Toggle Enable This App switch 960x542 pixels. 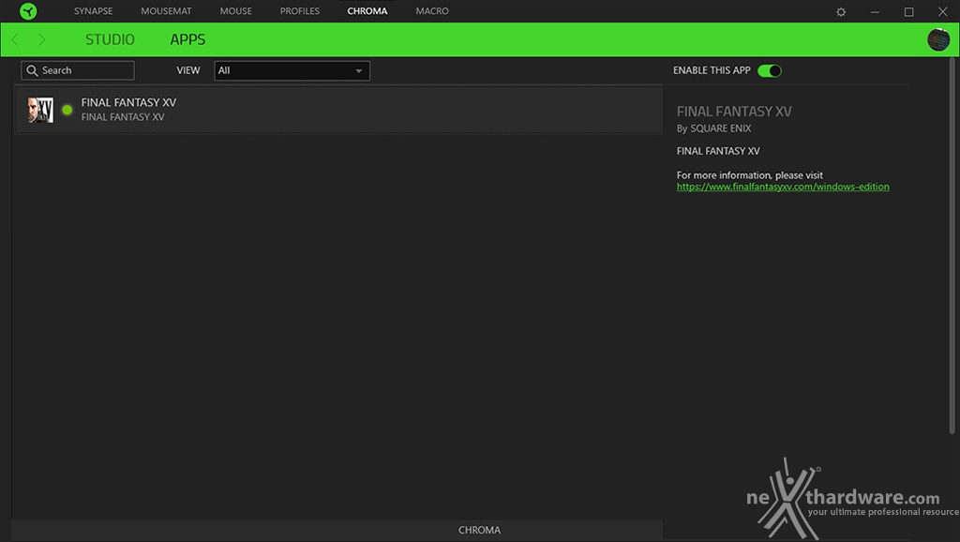pyautogui.click(x=770, y=70)
